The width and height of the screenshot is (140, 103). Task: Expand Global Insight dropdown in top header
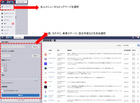(21, 2)
